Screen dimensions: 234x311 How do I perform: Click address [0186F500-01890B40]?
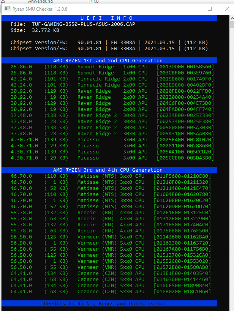182,286
